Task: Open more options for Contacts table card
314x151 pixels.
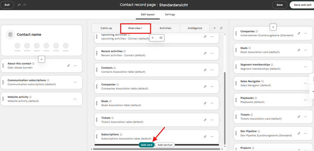Action: (x=212, y=70)
